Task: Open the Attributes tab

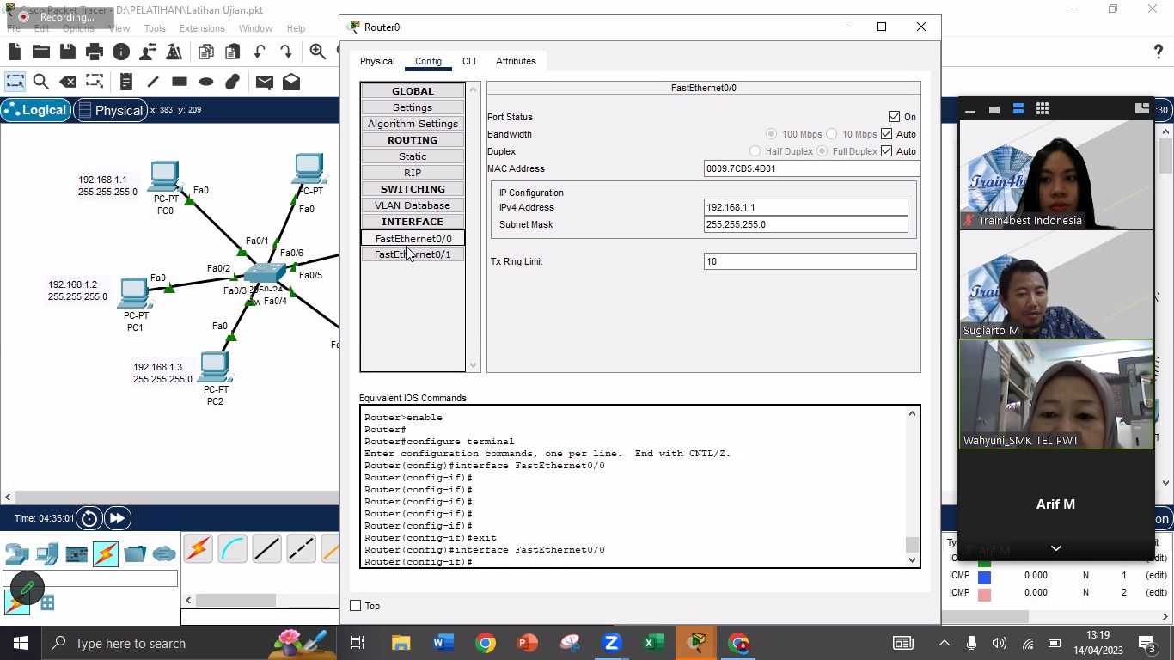Action: point(516,61)
